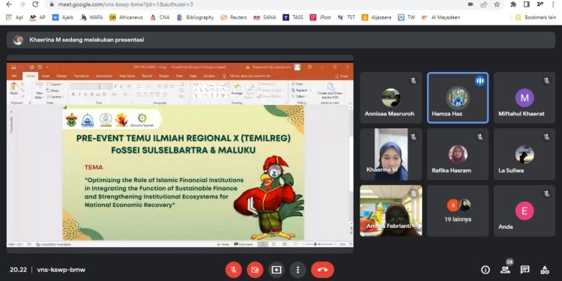This screenshot has height=281, width=562.
Task: Open the Bibliography bookmark
Action: point(196,17)
